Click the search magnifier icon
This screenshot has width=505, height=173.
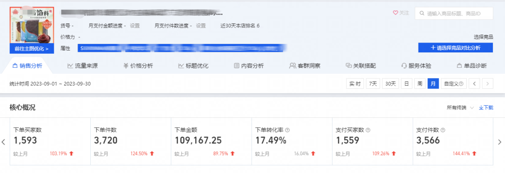(422, 14)
